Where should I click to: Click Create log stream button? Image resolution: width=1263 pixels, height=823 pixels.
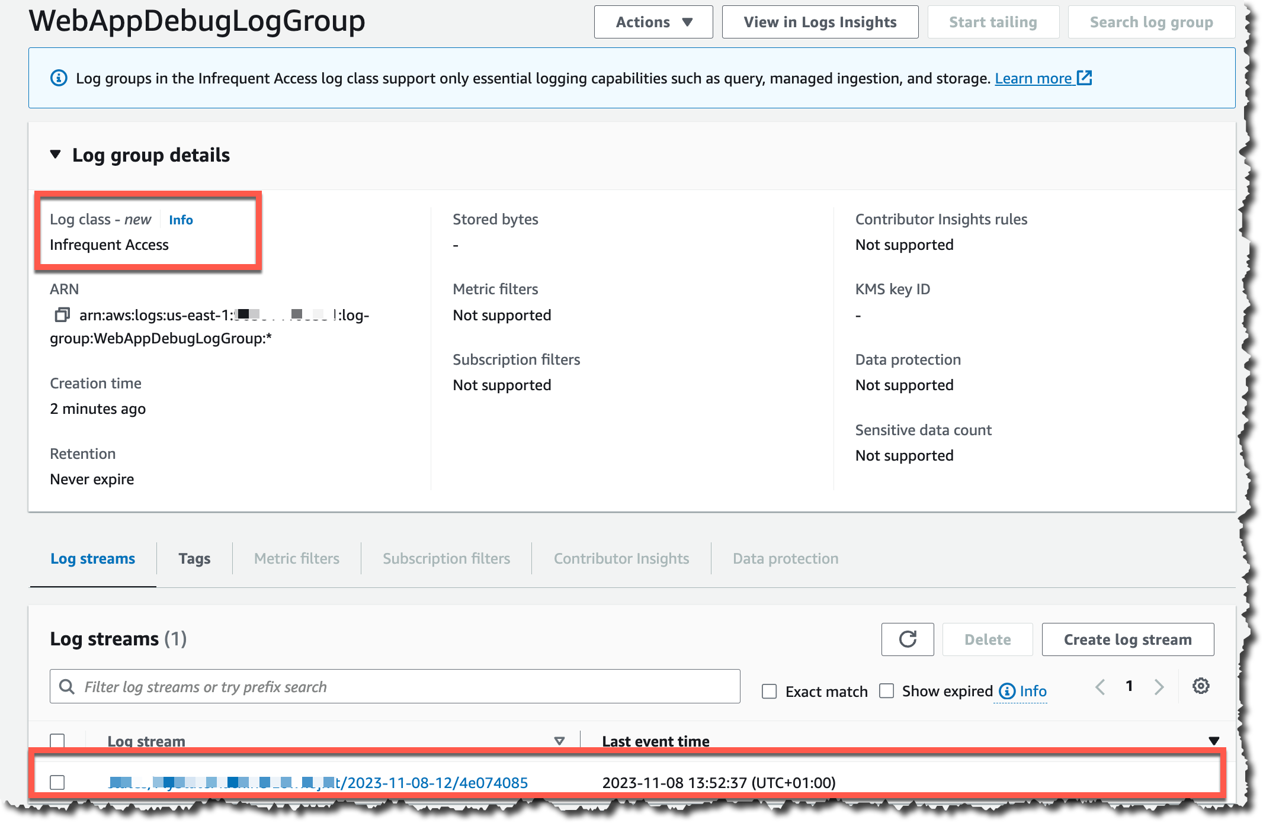pyautogui.click(x=1127, y=639)
